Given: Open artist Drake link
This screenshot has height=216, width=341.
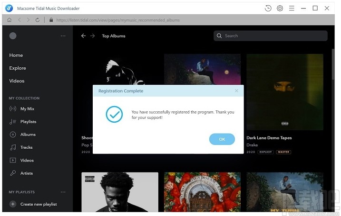Looking at the screenshot, I should (252, 145).
